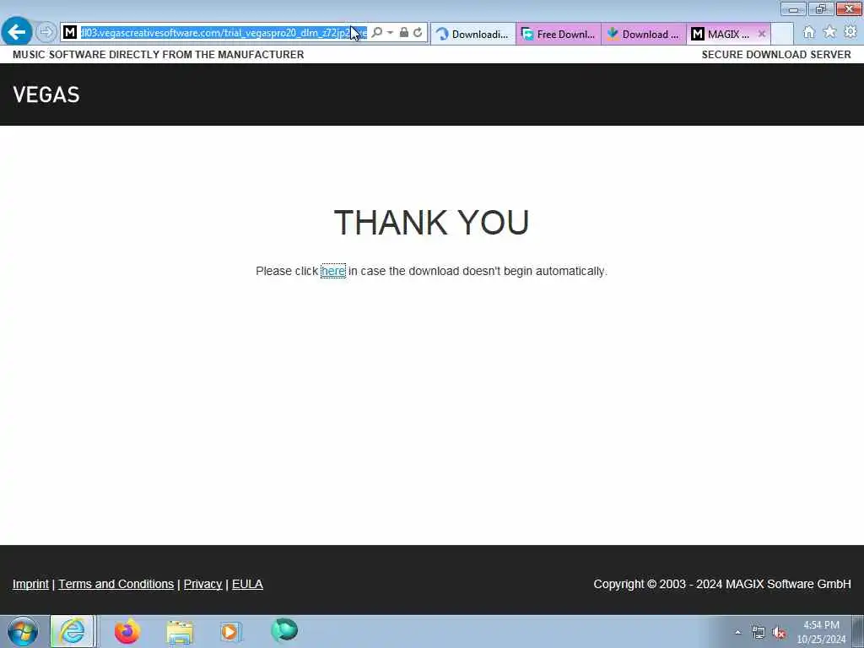Screen dimensions: 864x648
Task: Click the search magnifier icon in address bar
Action: point(377,33)
